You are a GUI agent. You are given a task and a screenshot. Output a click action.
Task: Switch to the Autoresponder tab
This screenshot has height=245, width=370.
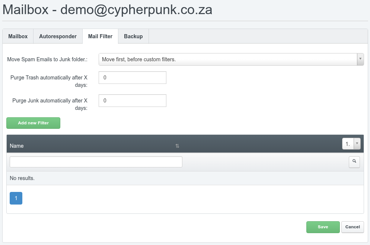coord(58,36)
